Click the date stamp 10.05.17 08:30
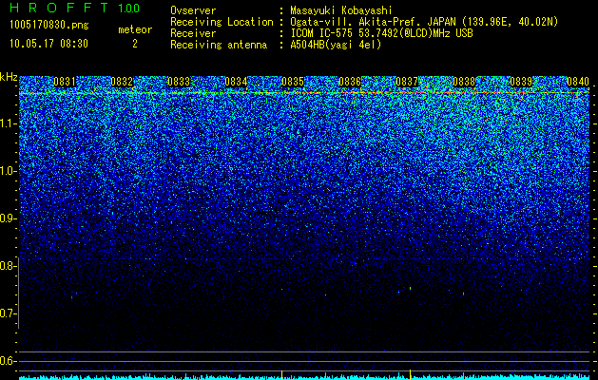The height and width of the screenshot is (380, 598). coord(48,44)
